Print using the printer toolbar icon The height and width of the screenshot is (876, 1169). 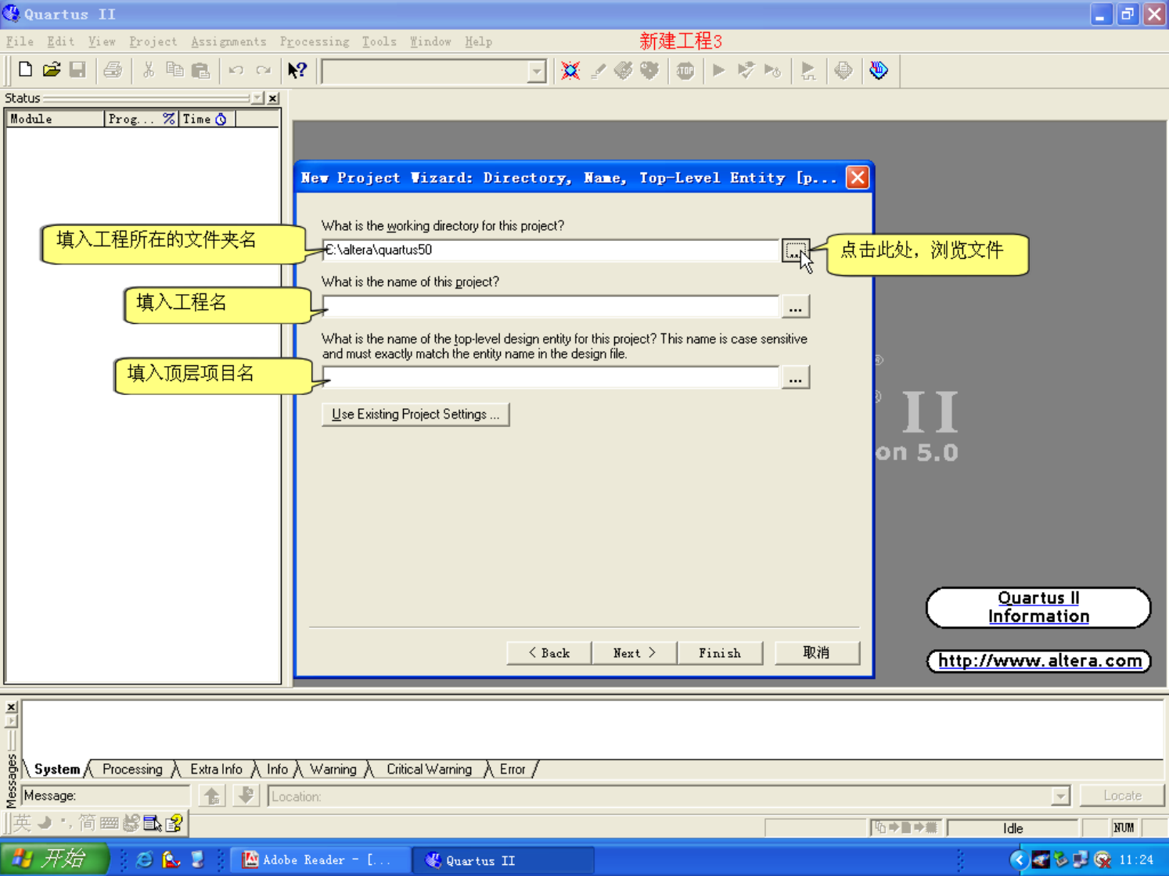113,70
